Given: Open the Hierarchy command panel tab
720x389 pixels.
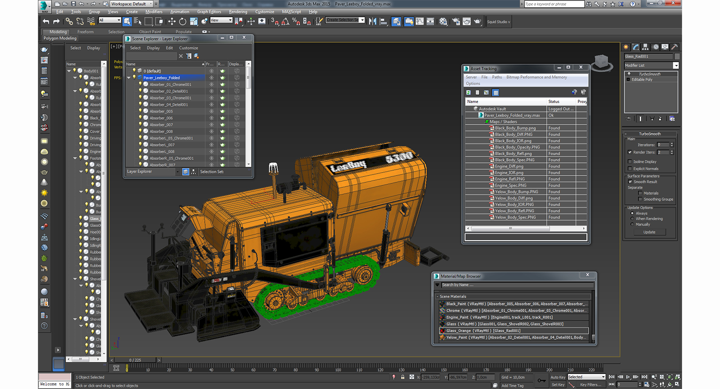Looking at the screenshot, I should pyautogui.click(x=645, y=47).
